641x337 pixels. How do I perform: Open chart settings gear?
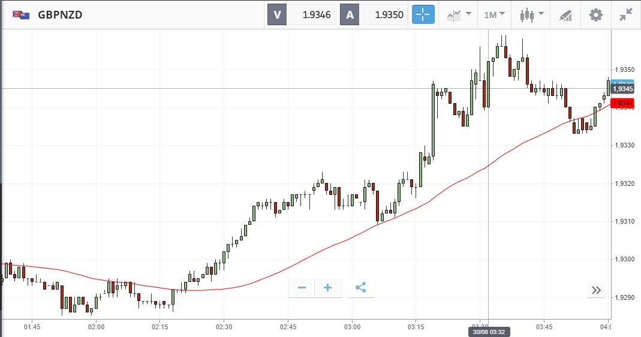point(595,15)
